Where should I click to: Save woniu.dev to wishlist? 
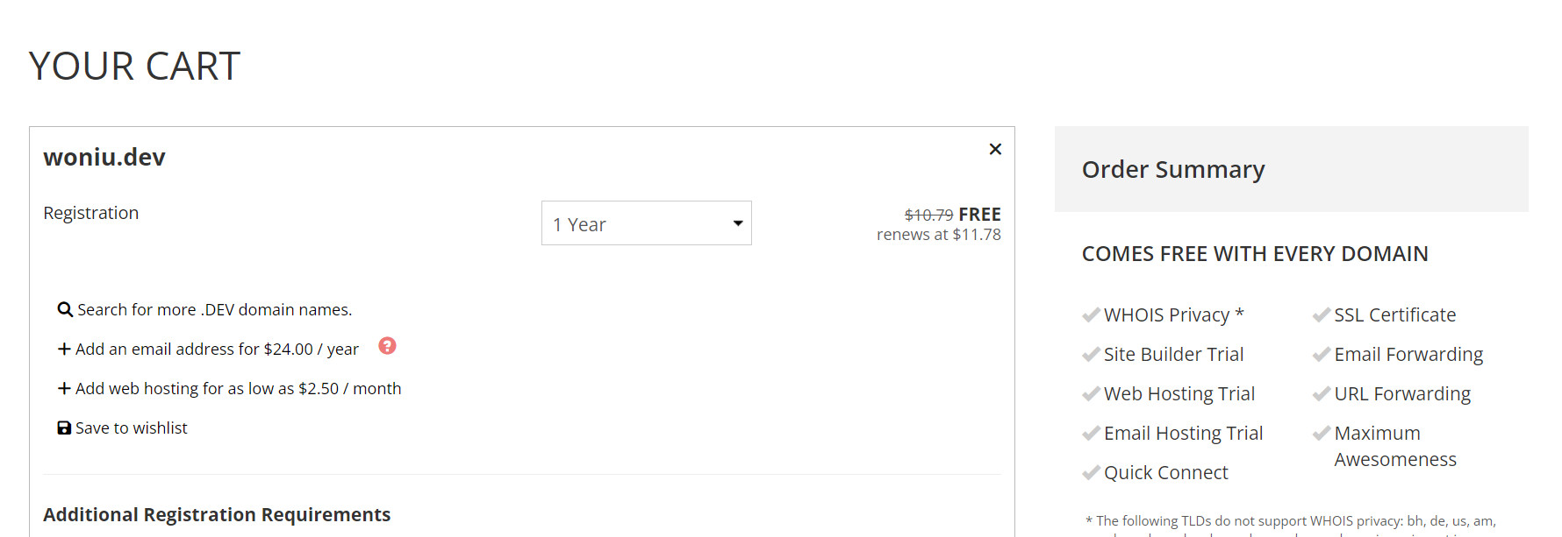[131, 428]
